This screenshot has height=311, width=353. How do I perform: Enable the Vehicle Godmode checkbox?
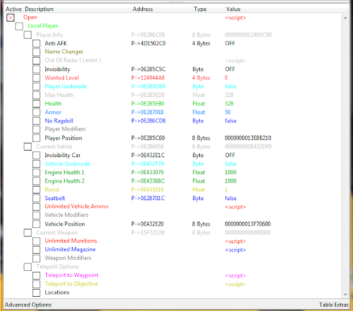click(36, 164)
